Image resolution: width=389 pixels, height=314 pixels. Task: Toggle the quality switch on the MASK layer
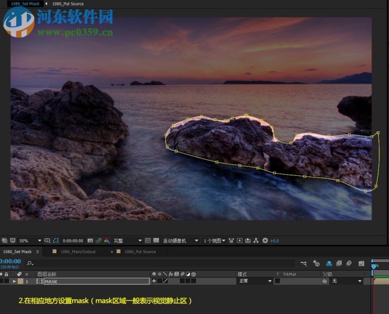point(165,281)
